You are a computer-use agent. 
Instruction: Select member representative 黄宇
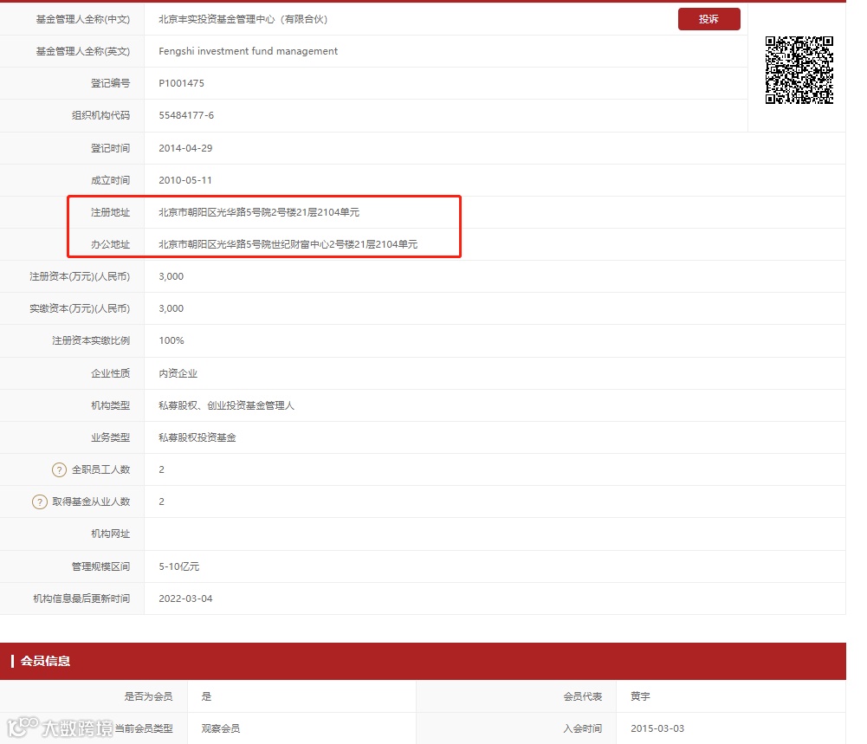point(640,696)
